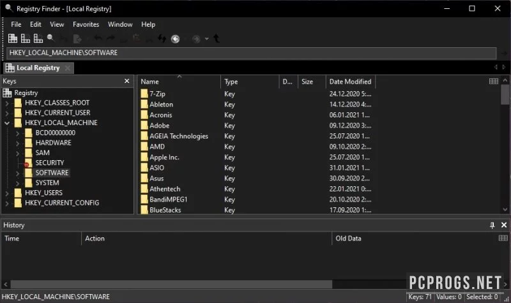Expand HKEY_CLASSES_ROOT node

pyautogui.click(x=7, y=103)
